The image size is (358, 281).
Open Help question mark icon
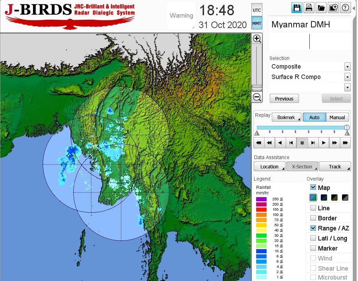345,8
